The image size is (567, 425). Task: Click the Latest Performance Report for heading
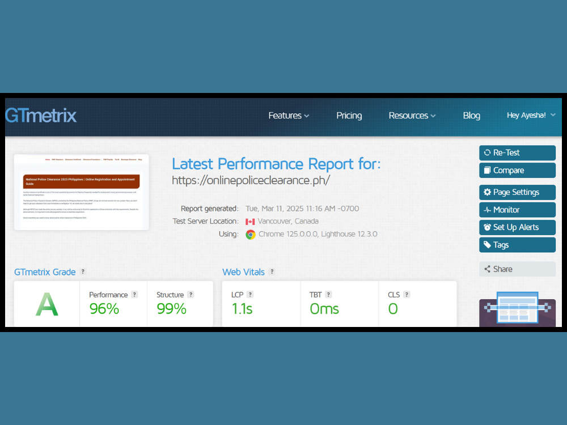point(276,164)
